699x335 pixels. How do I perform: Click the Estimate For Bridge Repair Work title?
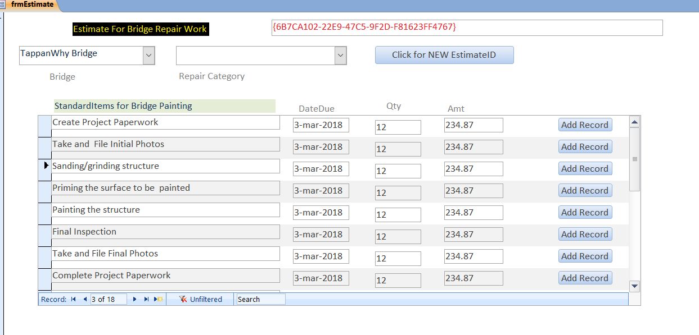point(140,29)
